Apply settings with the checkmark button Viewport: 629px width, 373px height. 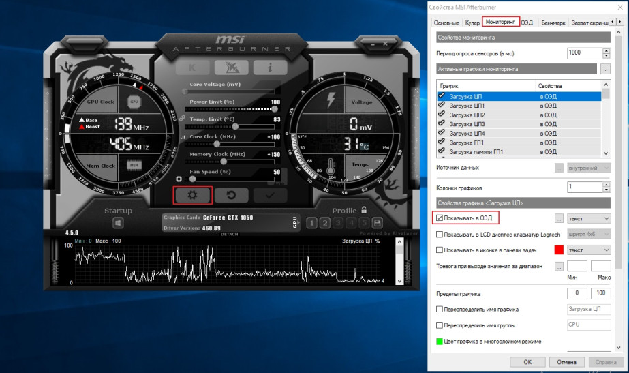click(270, 195)
